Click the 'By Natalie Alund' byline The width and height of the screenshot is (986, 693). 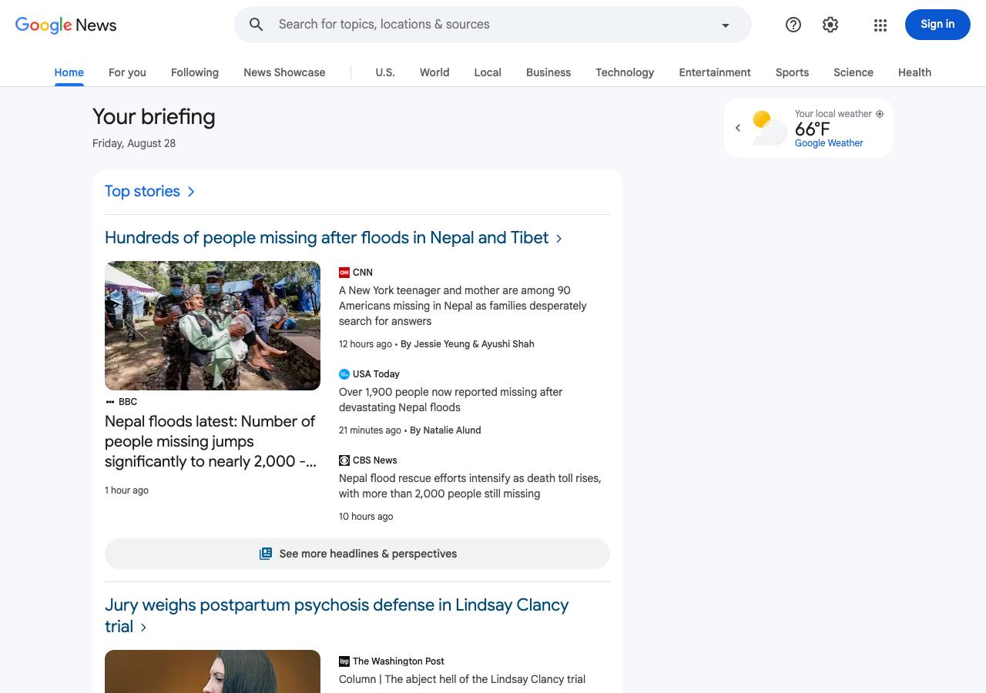coord(445,430)
